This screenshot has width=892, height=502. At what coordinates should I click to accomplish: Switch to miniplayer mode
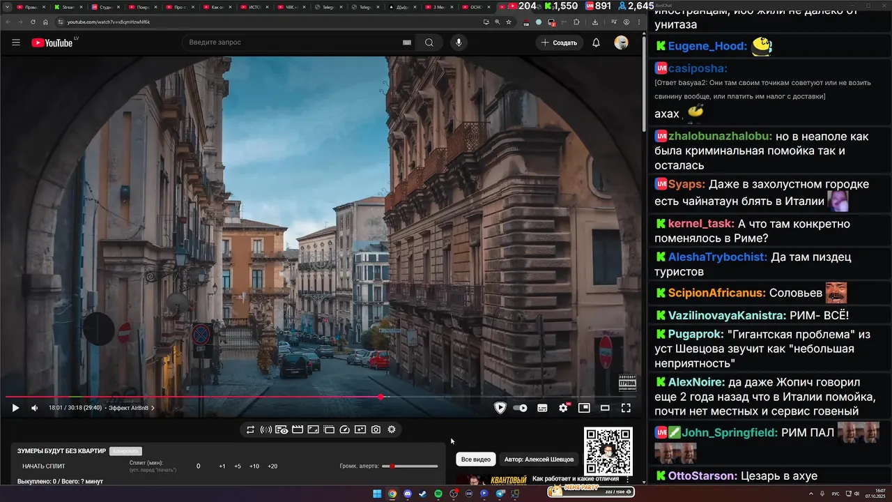[584, 408]
